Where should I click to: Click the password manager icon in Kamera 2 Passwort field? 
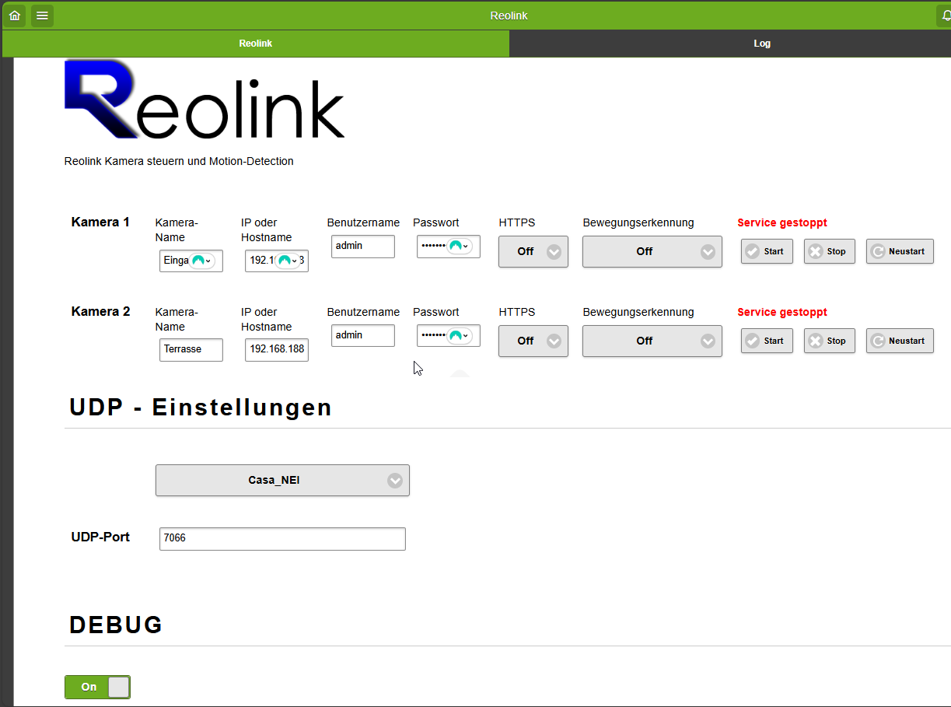(x=459, y=336)
